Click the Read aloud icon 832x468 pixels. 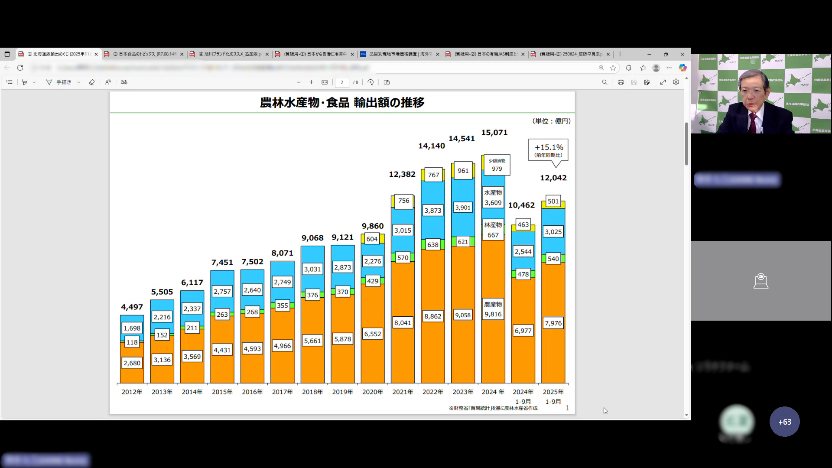pos(108,82)
